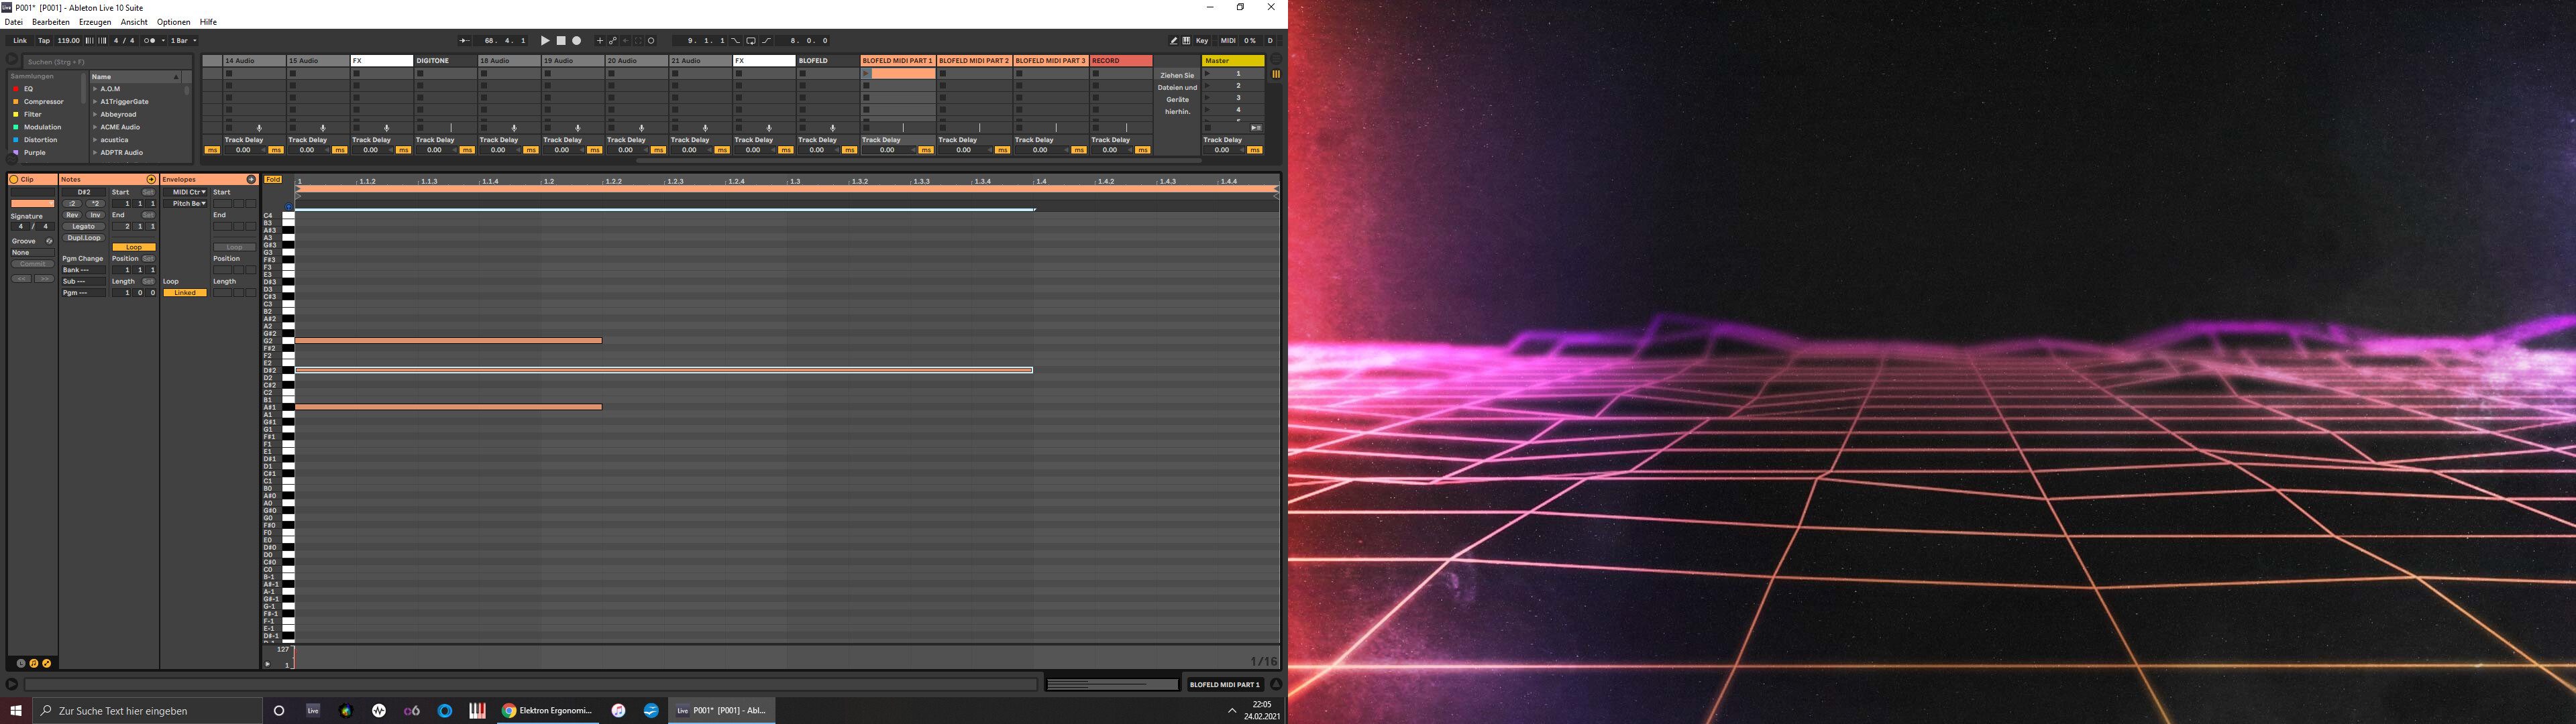This screenshot has height=724, width=2576.
Task: Click the Dupl.Loop button
Action: tap(83, 238)
